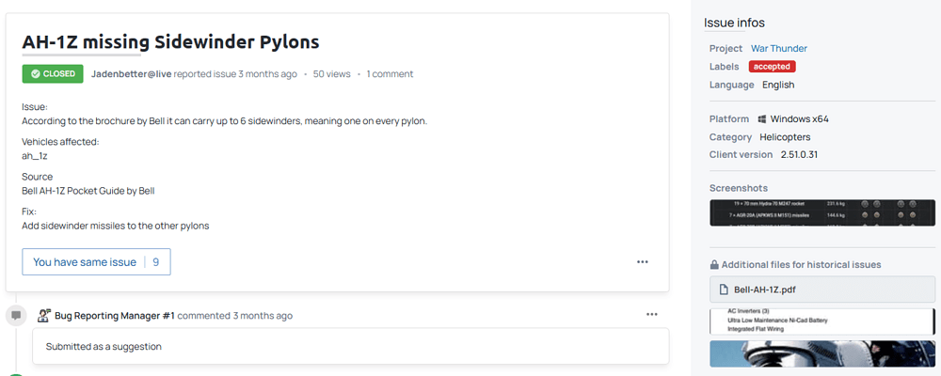
Task: Open the issue's three-dot options menu
Action: pos(643,262)
